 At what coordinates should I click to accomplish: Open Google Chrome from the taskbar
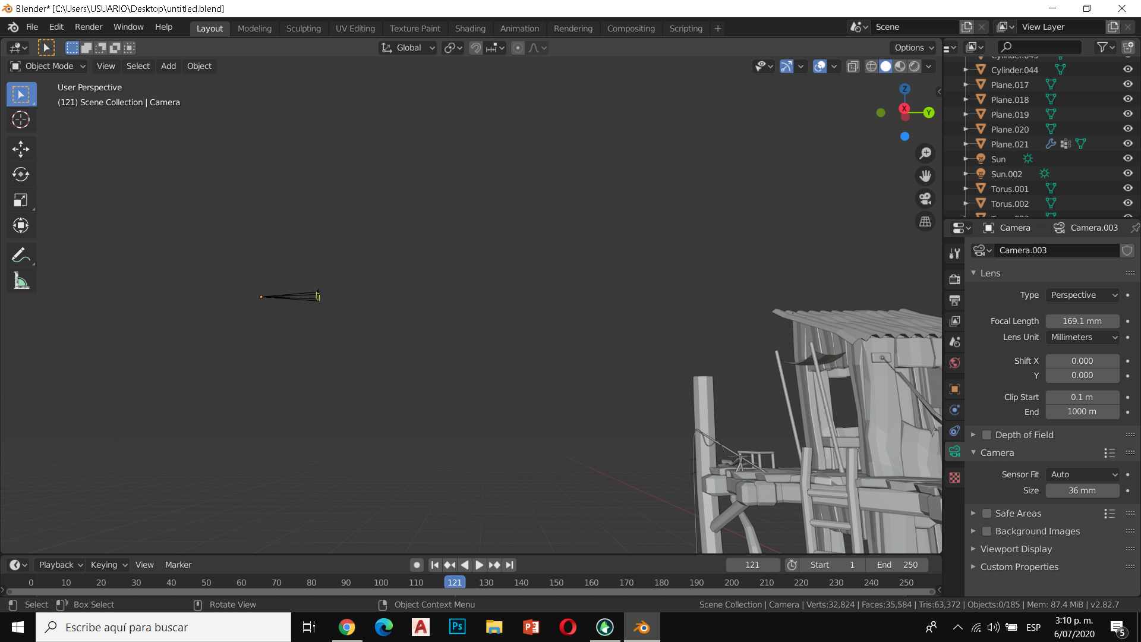tap(347, 627)
